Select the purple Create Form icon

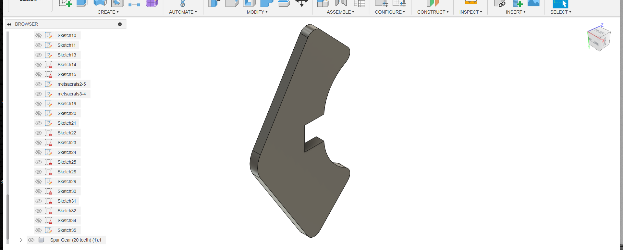tap(152, 3)
